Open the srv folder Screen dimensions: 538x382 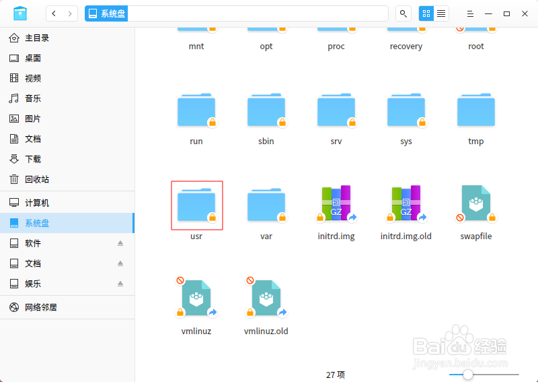coord(336,110)
